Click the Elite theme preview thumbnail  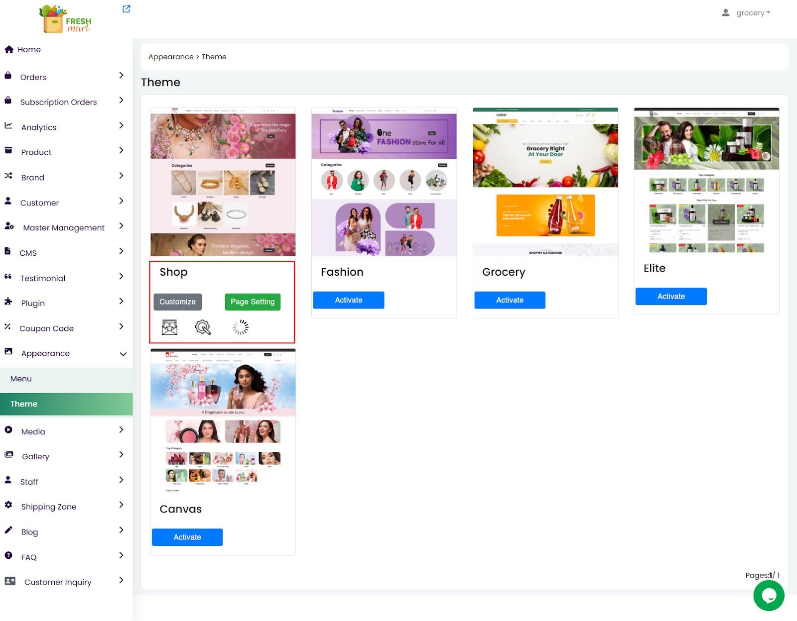coord(706,181)
